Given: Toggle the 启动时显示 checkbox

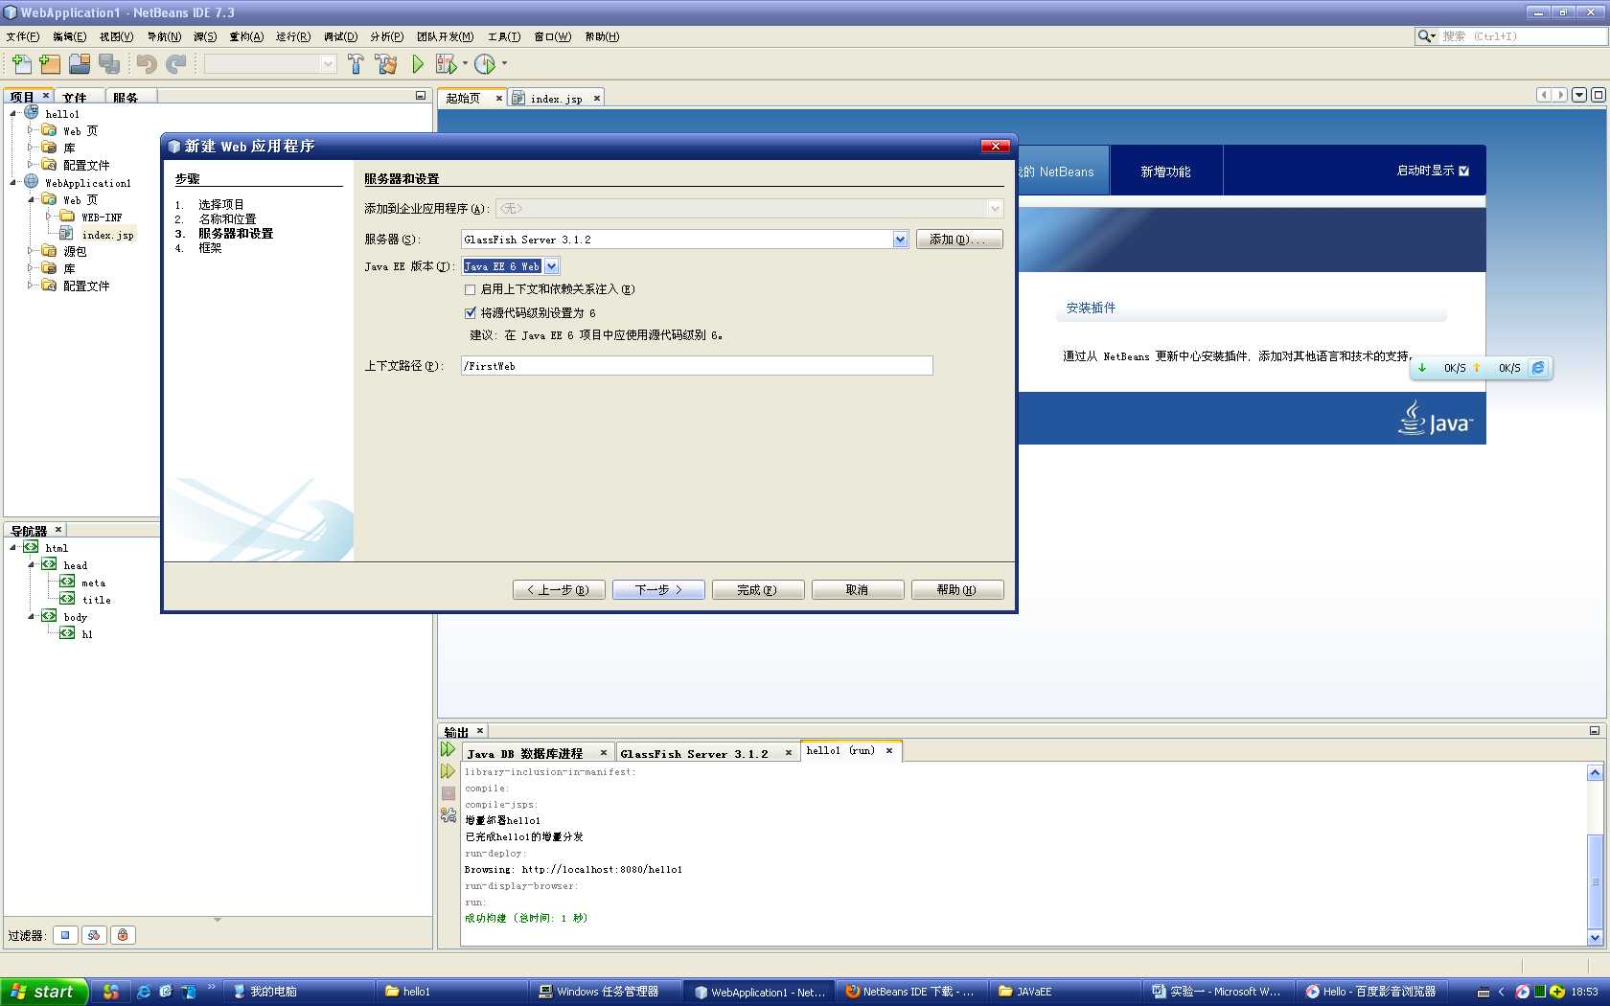Looking at the screenshot, I should tap(1463, 171).
